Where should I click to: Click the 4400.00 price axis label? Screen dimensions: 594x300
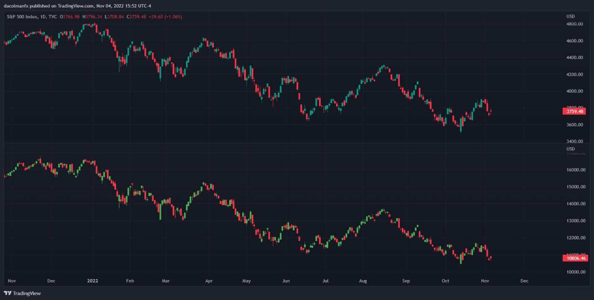[574, 58]
